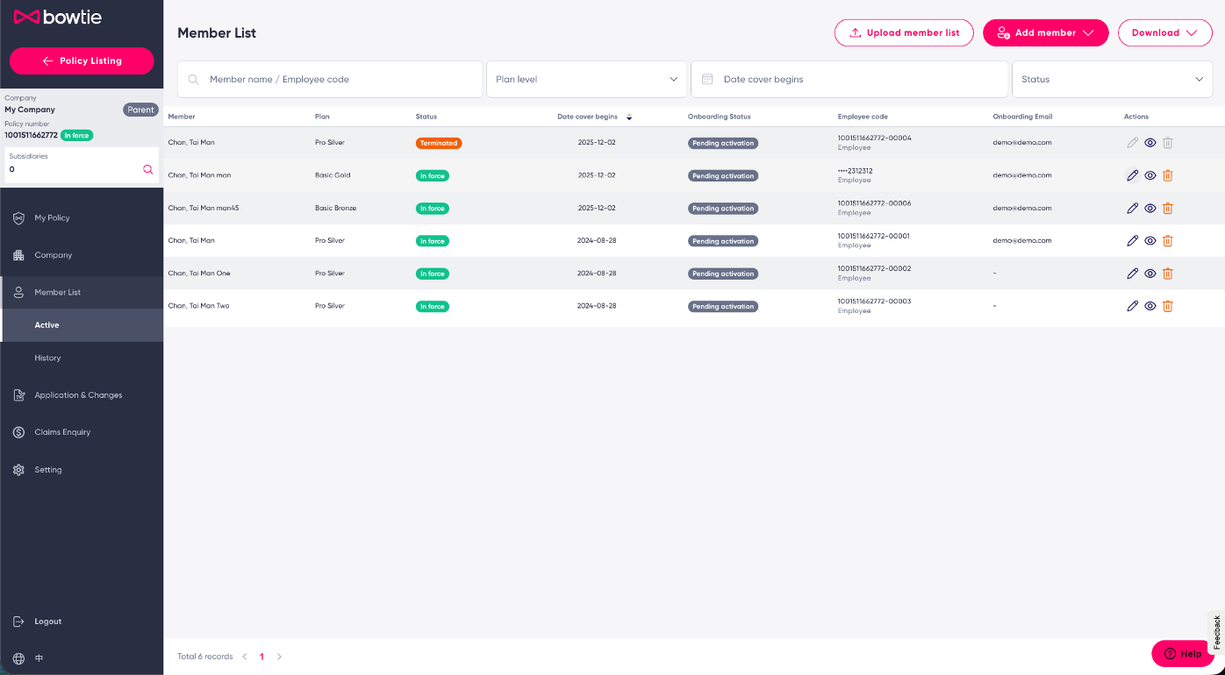Viewport: 1225px width, 675px height.
Task: Expand the Plan level dropdown
Action: 587,79
